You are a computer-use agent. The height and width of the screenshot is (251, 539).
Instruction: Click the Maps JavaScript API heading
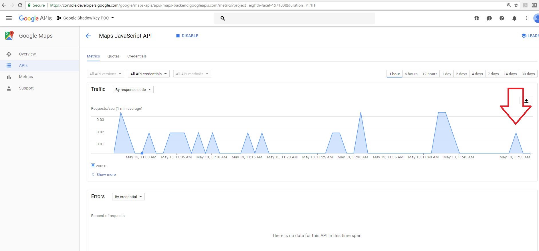coord(125,36)
